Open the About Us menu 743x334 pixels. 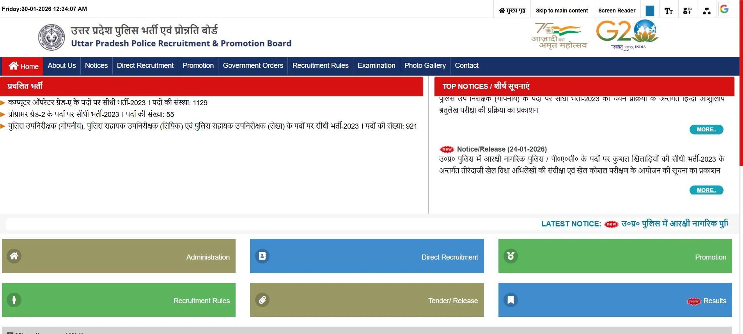pyautogui.click(x=62, y=65)
